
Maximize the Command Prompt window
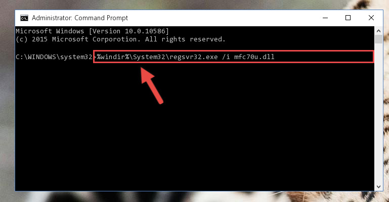pyautogui.click(x=348, y=18)
